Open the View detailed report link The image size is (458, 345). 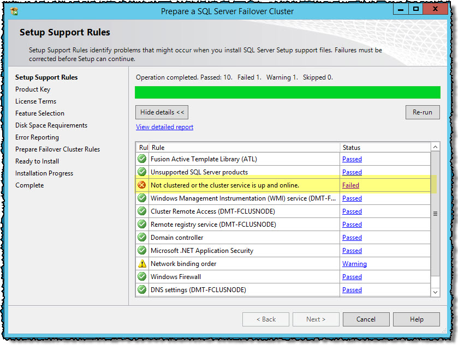pos(164,126)
